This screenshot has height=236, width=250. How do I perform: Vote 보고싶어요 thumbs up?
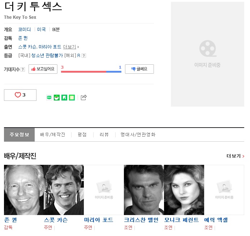pyautogui.click(x=43, y=69)
